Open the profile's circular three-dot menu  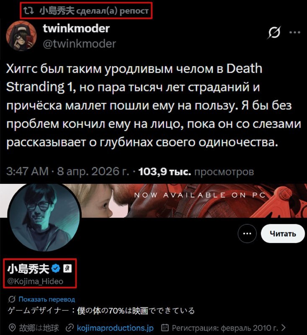point(247,234)
